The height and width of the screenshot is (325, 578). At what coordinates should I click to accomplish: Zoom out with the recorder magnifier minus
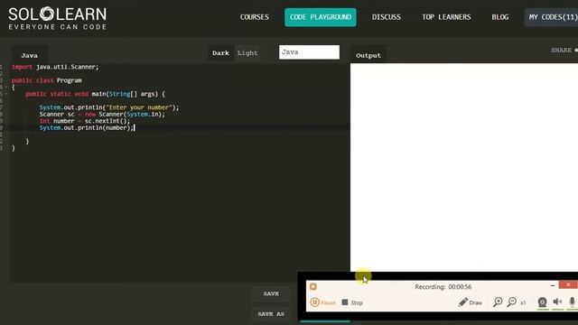tap(512, 302)
